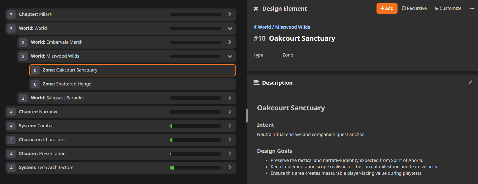
Task: Open the Customize settings
Action: (x=448, y=8)
